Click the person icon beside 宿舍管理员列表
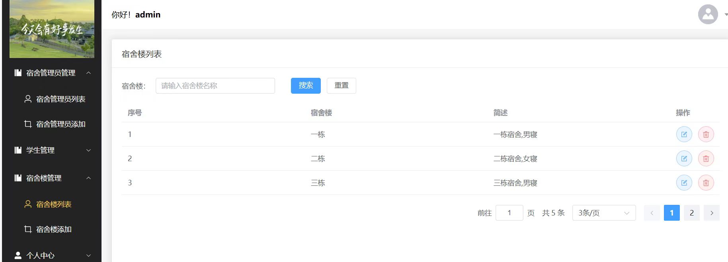Viewport: 728px width, 262px height. (x=28, y=99)
